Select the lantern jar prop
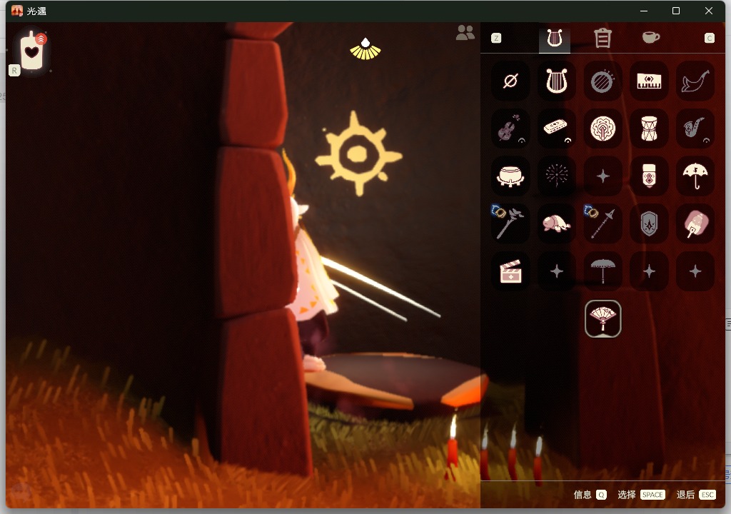731x514 pixels. click(x=649, y=176)
